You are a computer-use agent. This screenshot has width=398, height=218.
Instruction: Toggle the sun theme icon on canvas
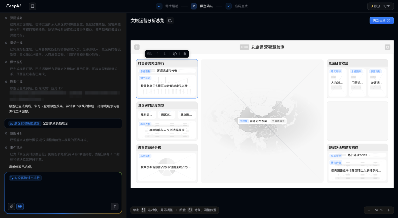pyautogui.click(x=137, y=47)
